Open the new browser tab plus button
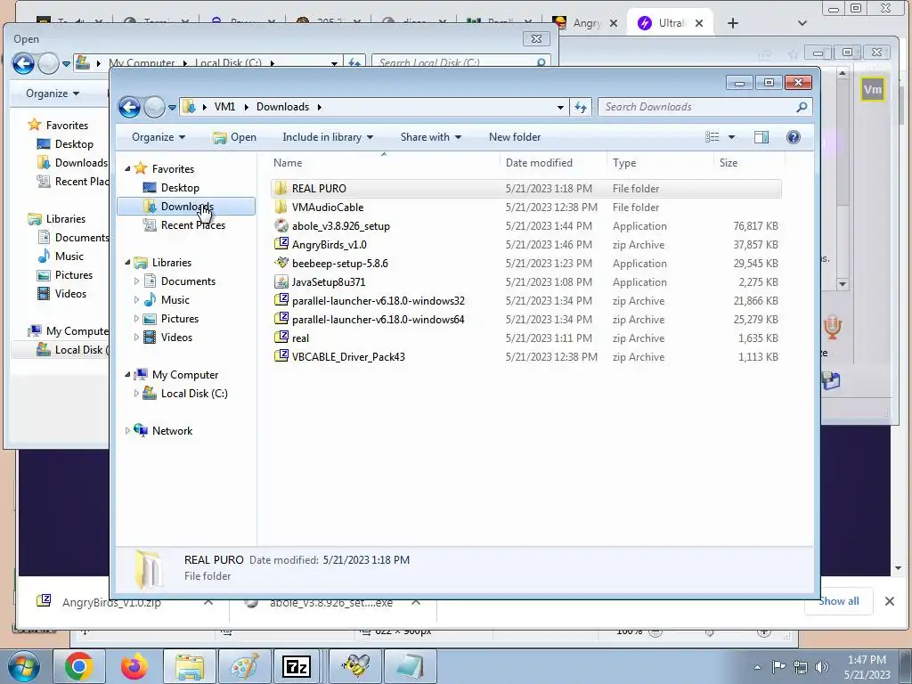The width and height of the screenshot is (912, 684). point(733,23)
